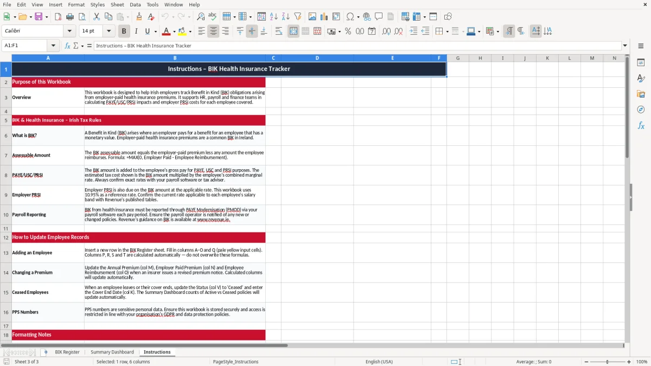
Task: Click the Increase Indent icon
Action: (413, 31)
